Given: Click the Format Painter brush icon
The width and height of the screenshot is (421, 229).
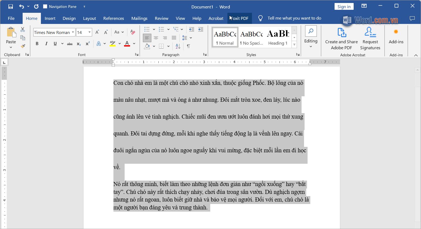Looking at the screenshot, I should click(23, 46).
